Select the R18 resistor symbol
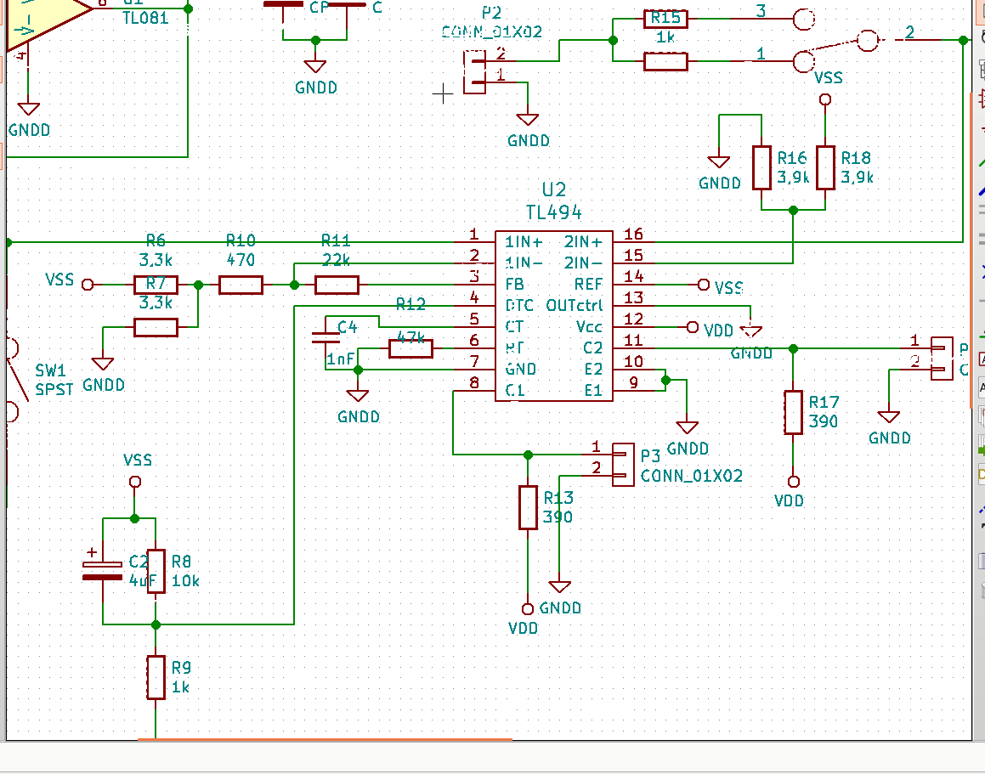985x774 pixels. point(825,167)
